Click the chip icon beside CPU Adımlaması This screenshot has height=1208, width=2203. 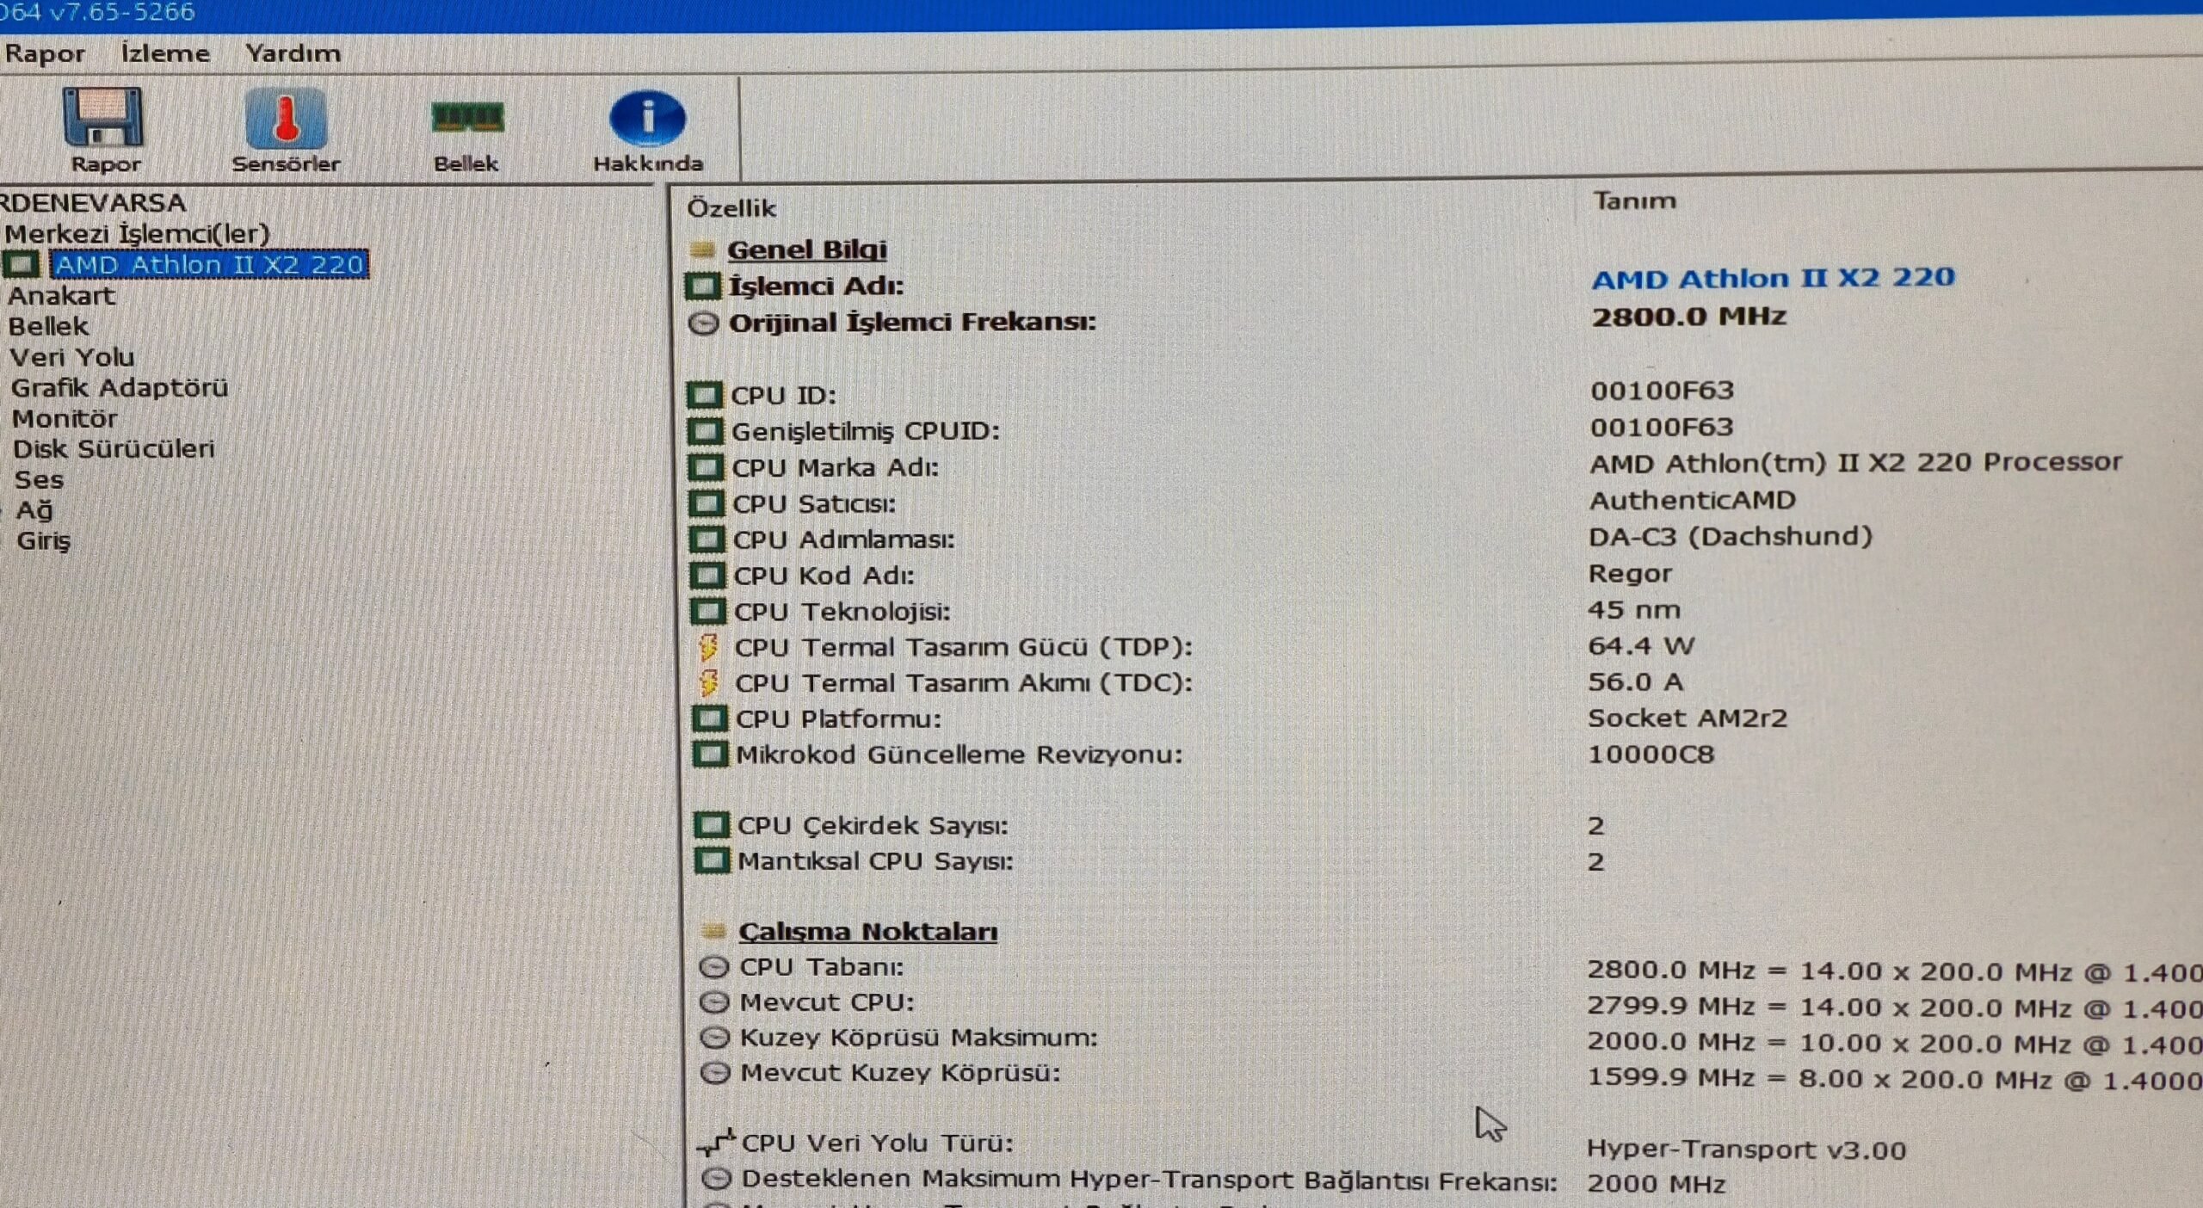tap(707, 539)
